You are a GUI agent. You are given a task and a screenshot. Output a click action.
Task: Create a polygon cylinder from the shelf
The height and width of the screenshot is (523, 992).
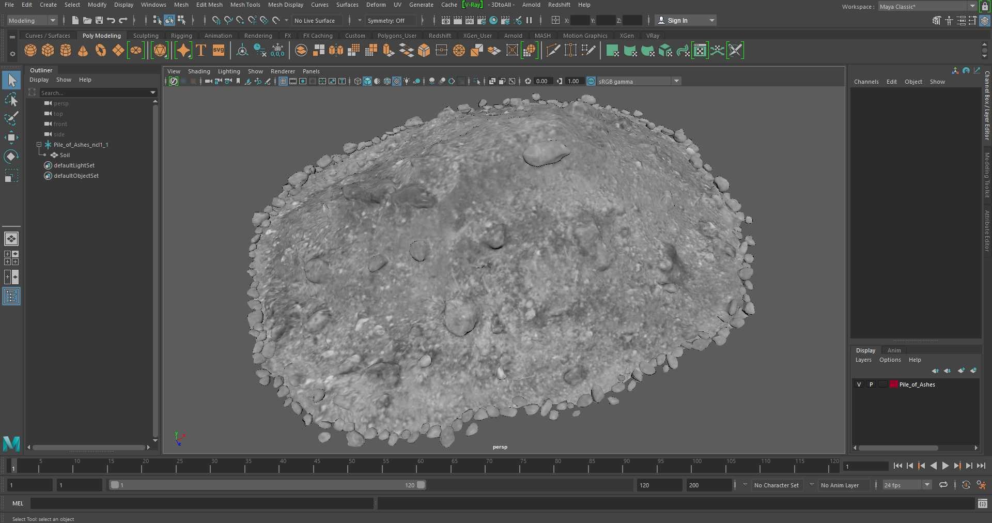66,50
